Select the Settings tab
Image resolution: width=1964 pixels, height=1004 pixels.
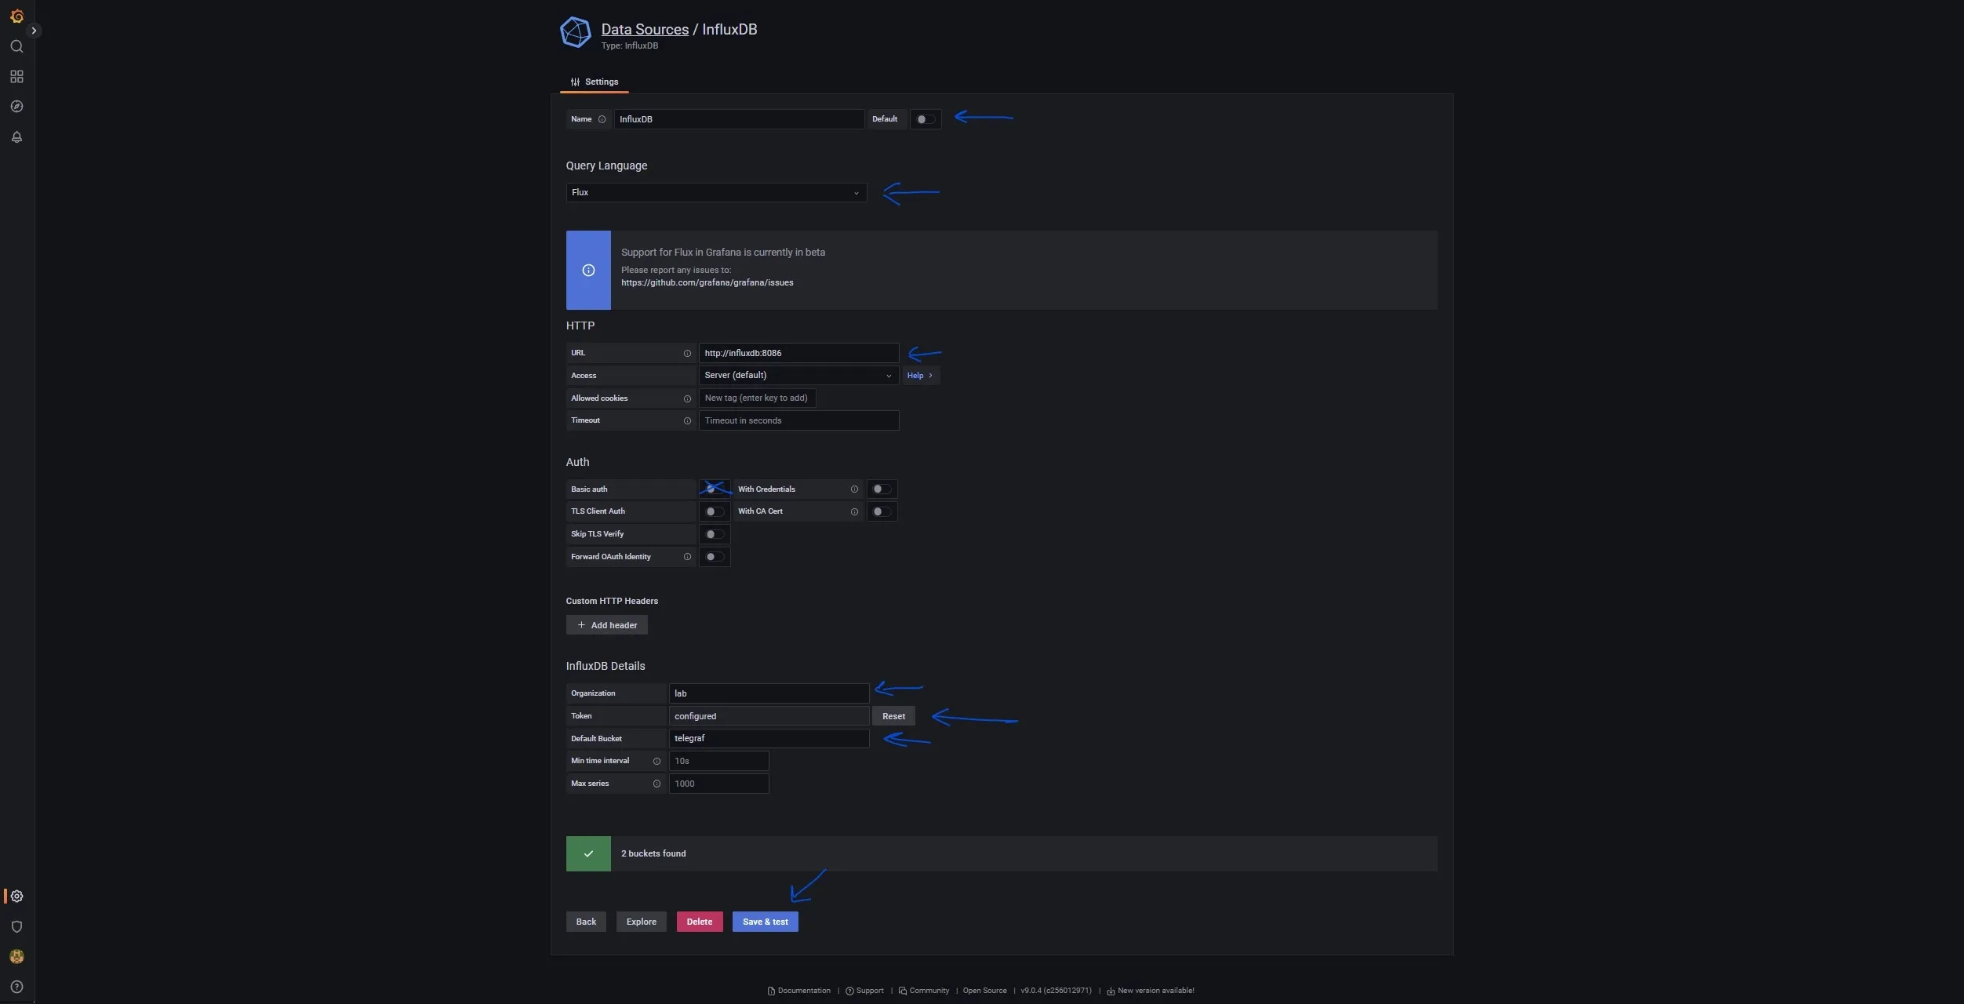click(x=594, y=82)
